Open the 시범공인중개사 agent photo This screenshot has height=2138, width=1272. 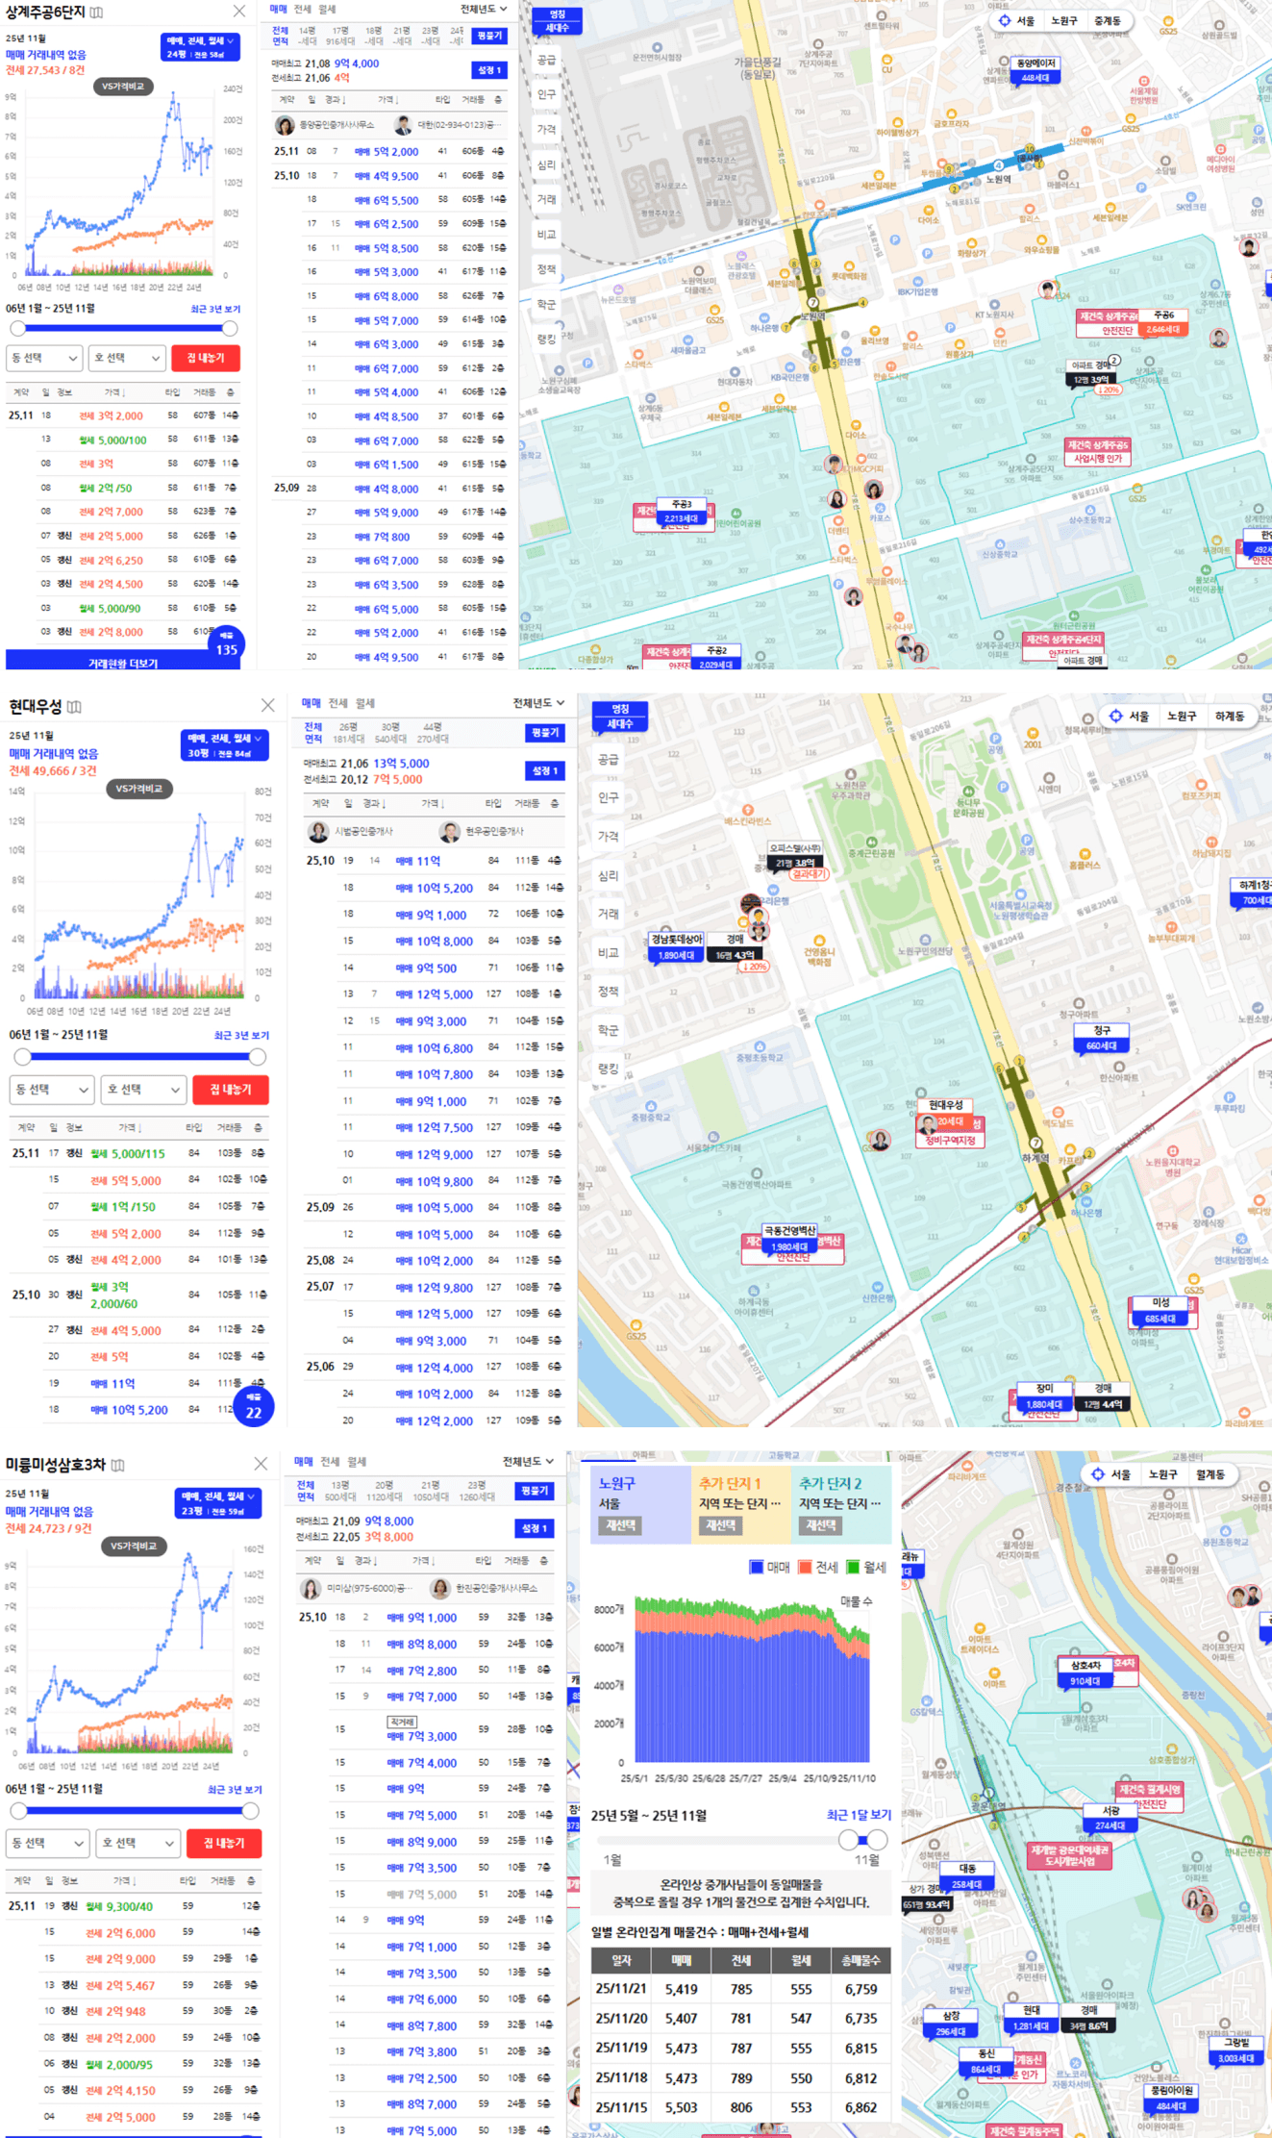click(x=318, y=831)
